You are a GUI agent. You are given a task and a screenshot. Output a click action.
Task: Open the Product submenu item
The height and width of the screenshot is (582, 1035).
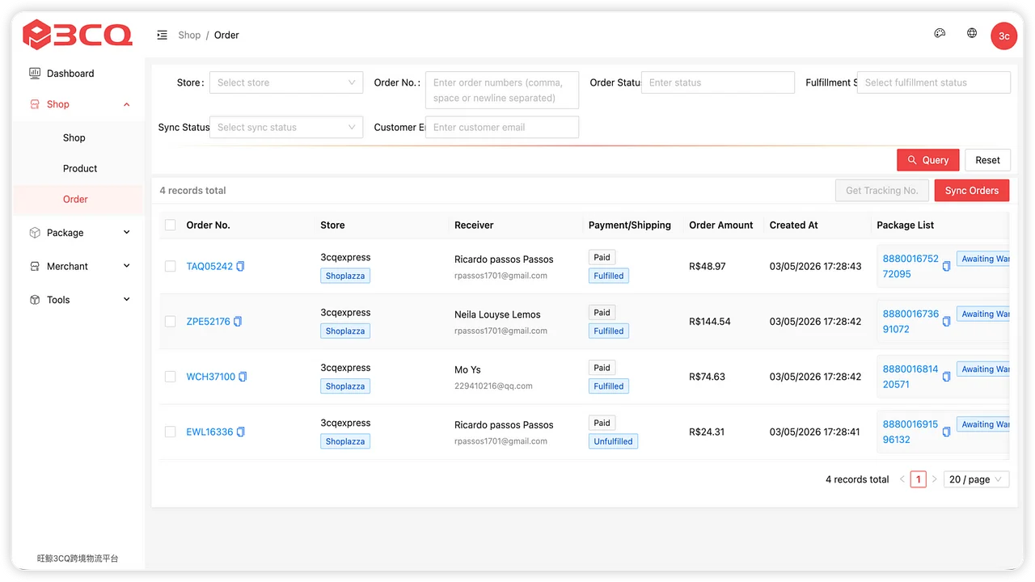tap(80, 169)
